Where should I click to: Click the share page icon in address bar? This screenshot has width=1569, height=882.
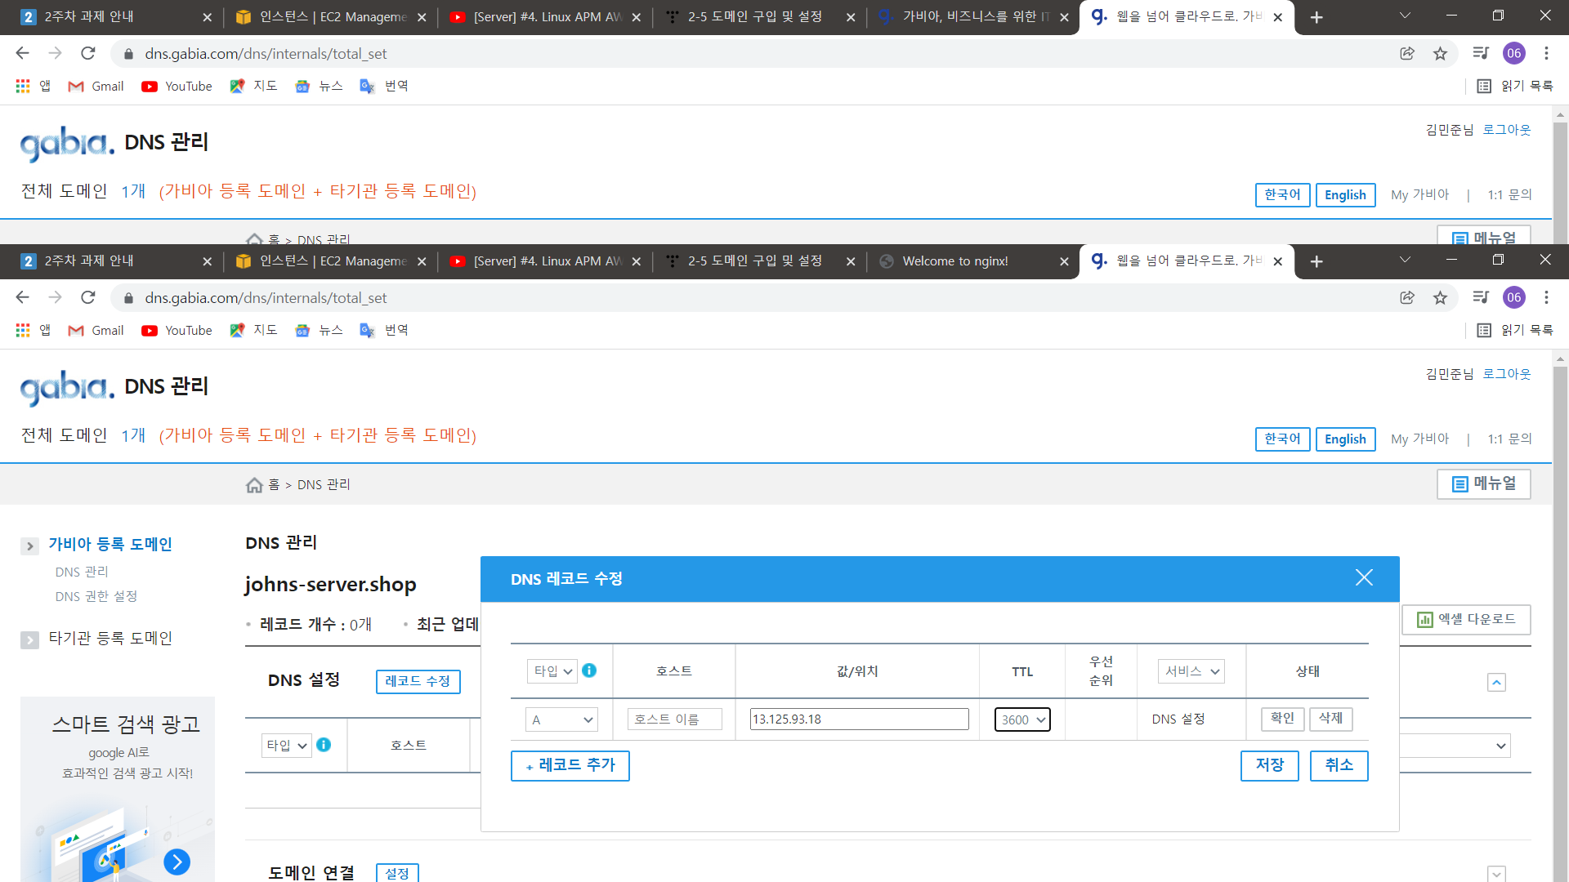tap(1407, 298)
